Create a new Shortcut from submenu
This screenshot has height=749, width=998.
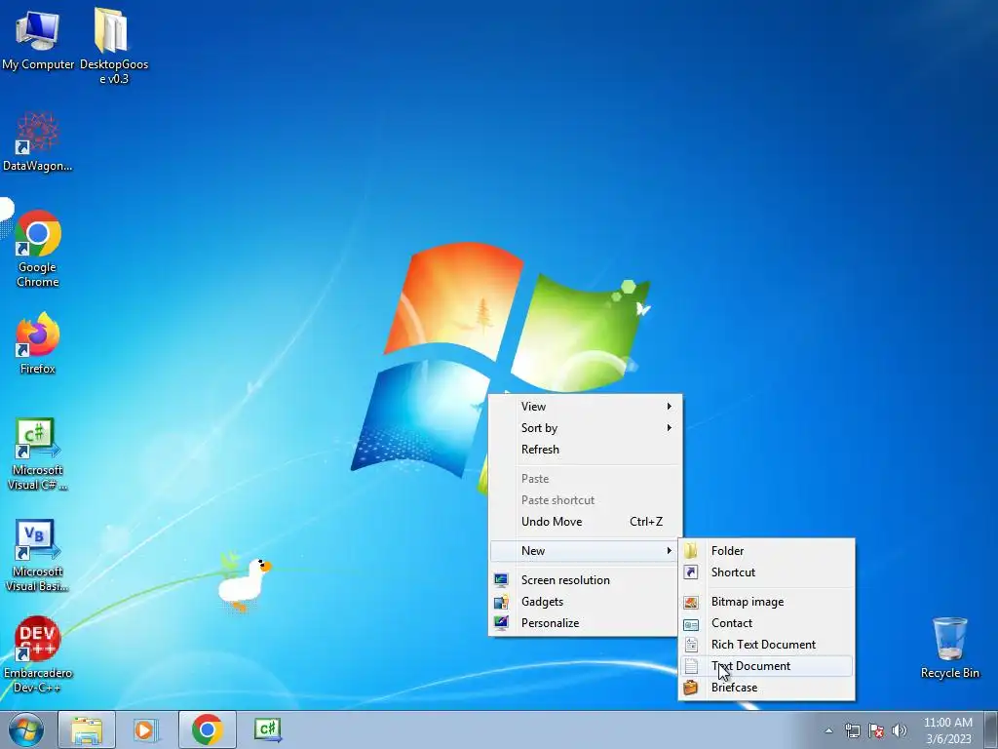767,572
